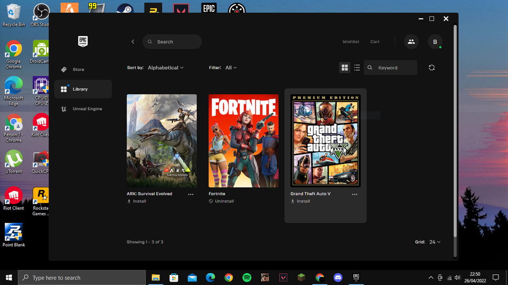The image size is (508, 285).
Task: Click the taskbar search box
Action: coord(82,277)
